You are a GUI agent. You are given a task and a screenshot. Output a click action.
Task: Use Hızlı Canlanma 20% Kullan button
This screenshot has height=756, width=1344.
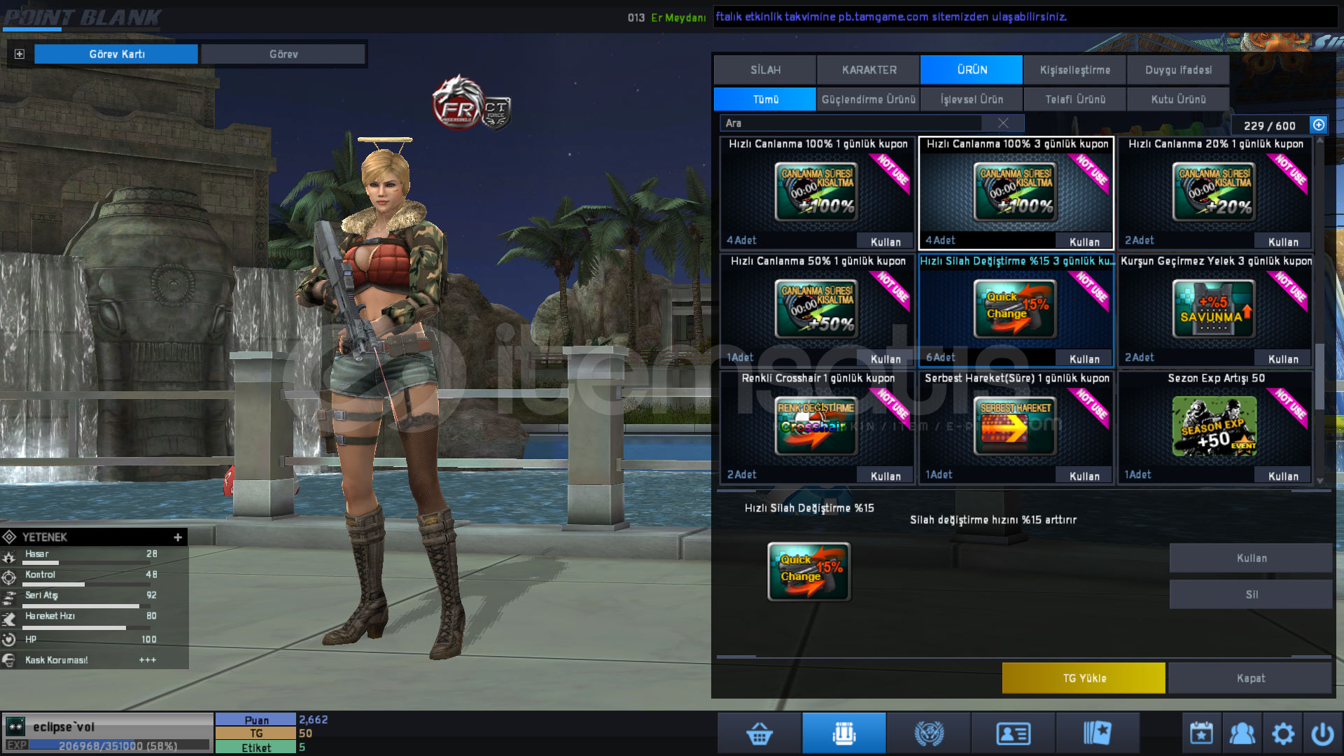point(1283,241)
